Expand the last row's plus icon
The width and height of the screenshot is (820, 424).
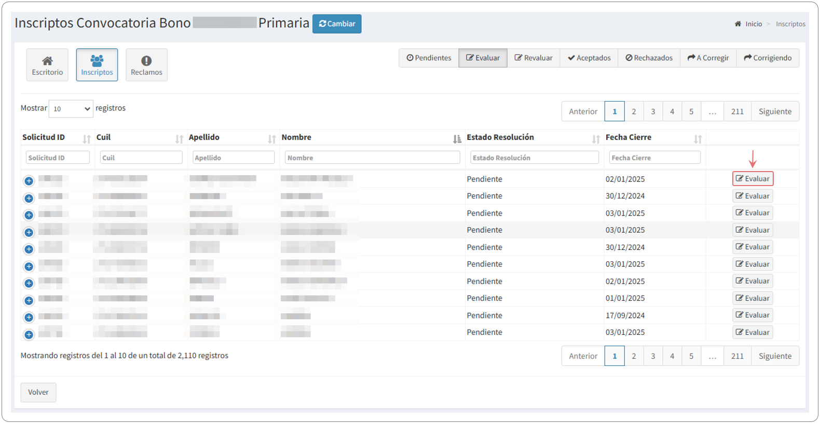click(x=29, y=335)
